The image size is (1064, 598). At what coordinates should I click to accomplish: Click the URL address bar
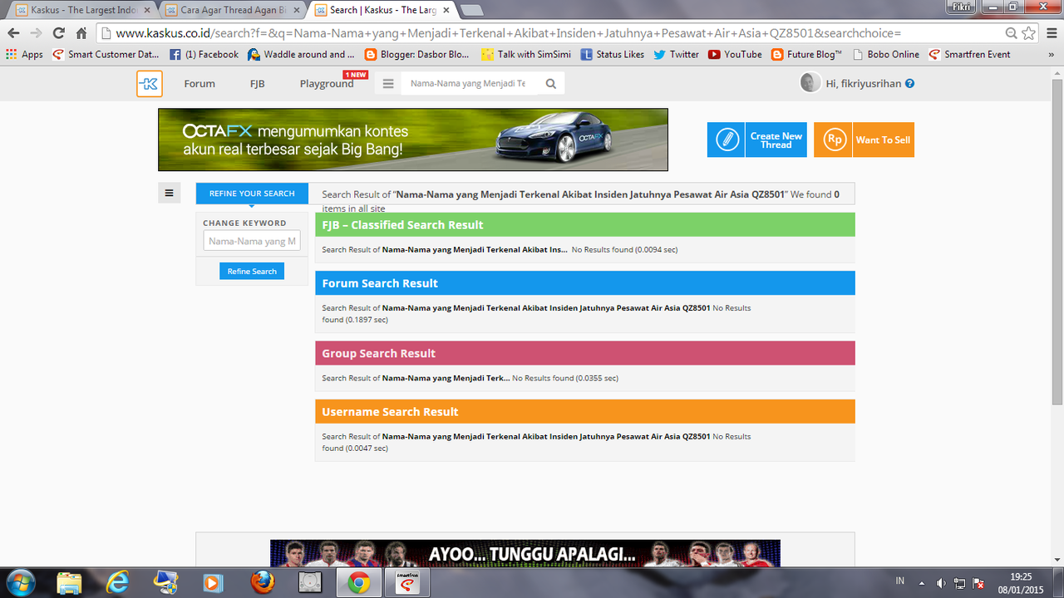pos(549,33)
